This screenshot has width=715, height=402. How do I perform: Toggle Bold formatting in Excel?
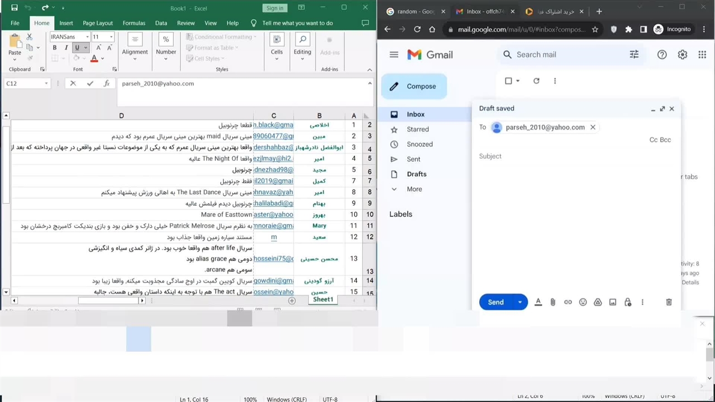click(55, 48)
